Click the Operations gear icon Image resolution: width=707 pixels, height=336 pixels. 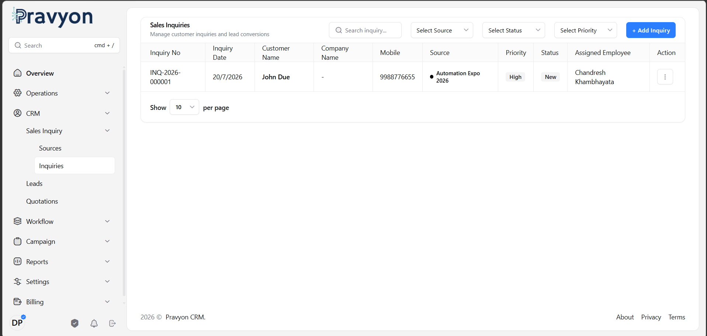pyautogui.click(x=17, y=93)
